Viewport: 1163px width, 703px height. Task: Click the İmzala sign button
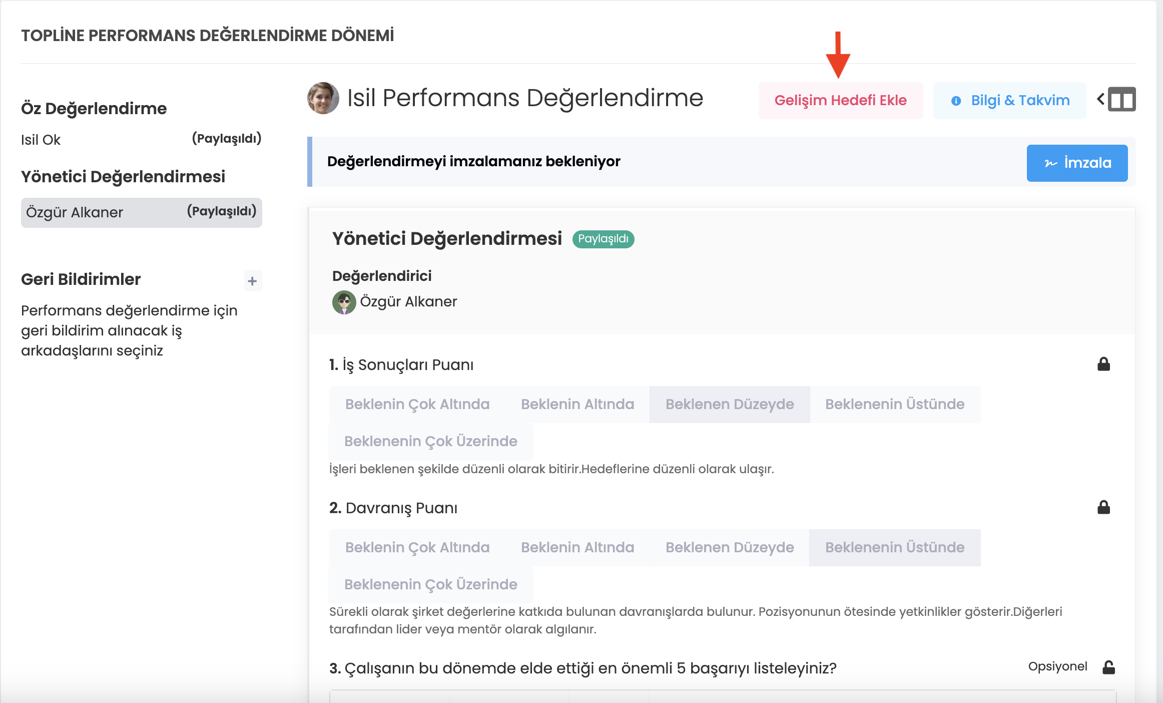(1077, 163)
